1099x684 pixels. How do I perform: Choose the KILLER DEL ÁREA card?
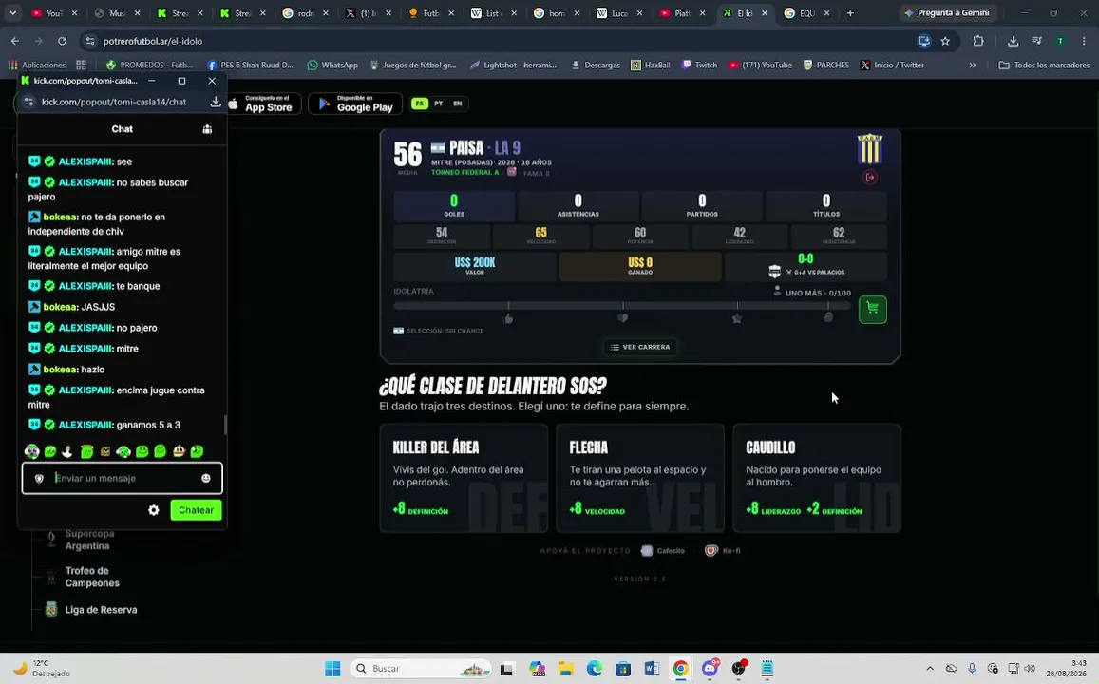(464, 478)
